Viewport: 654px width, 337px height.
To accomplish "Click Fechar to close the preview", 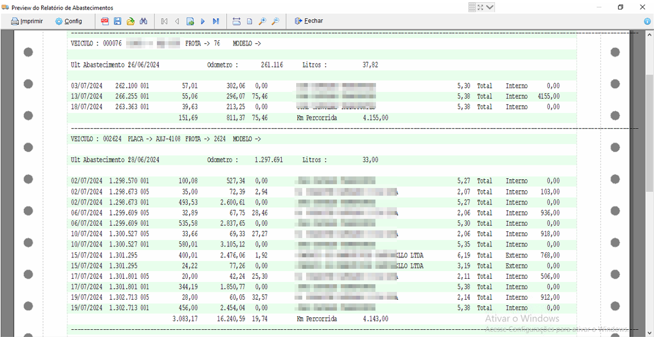I will pyautogui.click(x=309, y=21).
